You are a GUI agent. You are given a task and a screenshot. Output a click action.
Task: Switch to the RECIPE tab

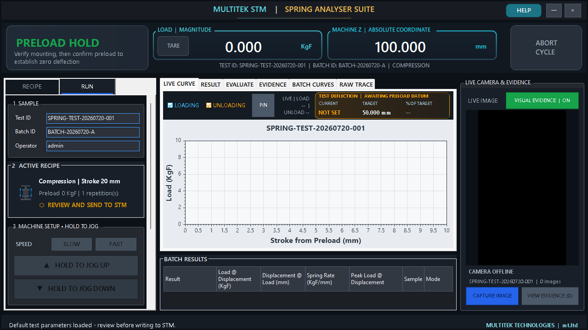pos(32,87)
